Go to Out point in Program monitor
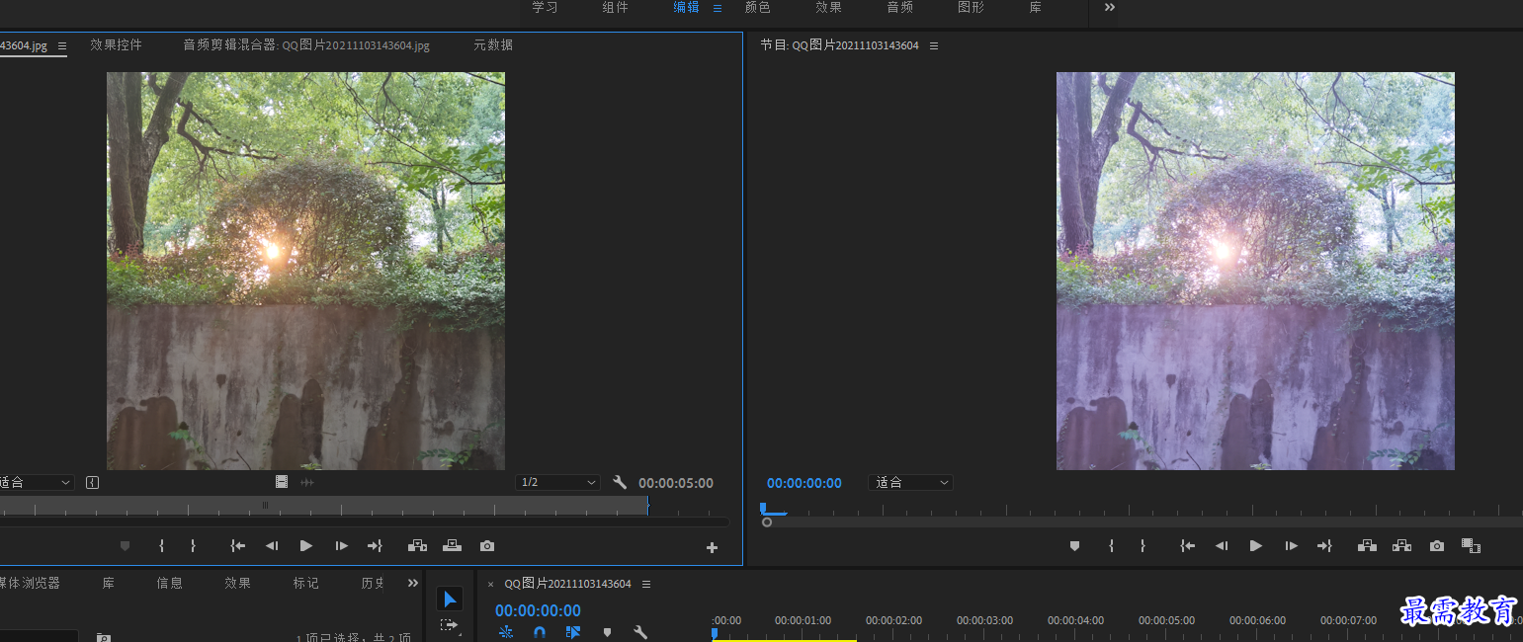This screenshot has height=642, width=1523. [x=1324, y=545]
